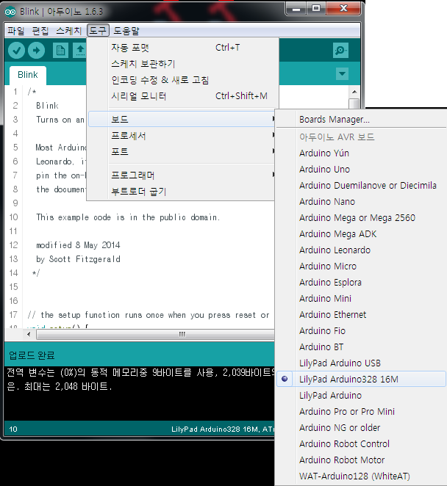Choose 부트로더 굽기 menu entry
This screenshot has height=486, width=447.
182,192
